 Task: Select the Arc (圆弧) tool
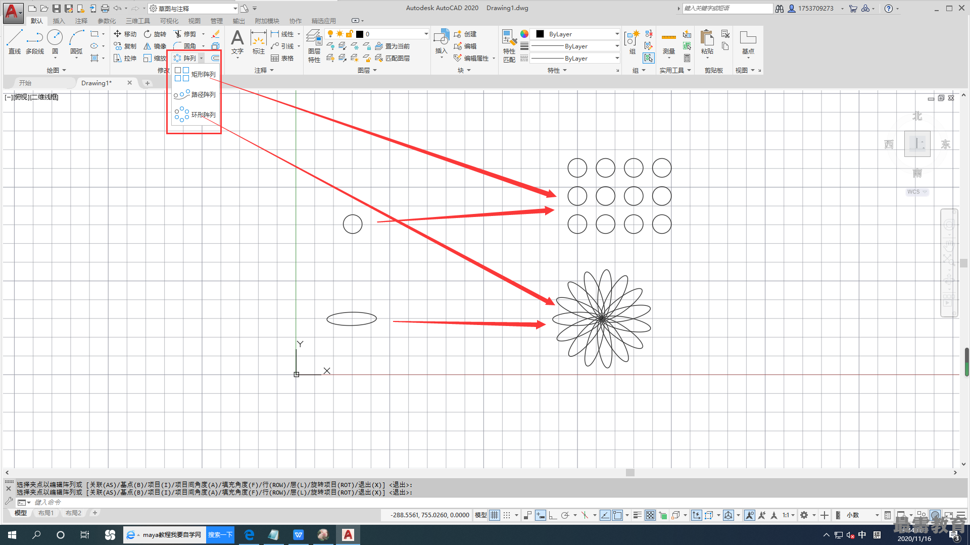pos(76,42)
